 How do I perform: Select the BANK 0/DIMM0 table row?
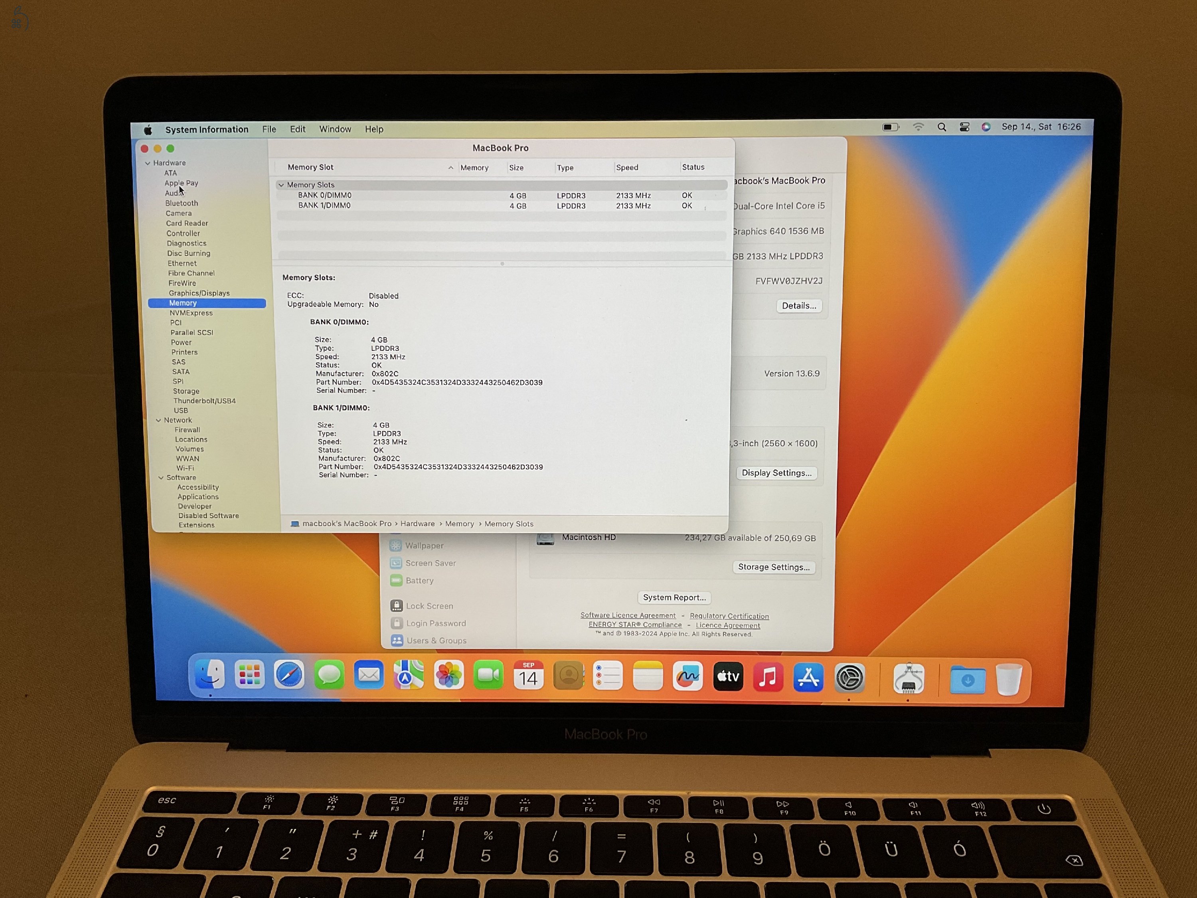tap(502, 196)
